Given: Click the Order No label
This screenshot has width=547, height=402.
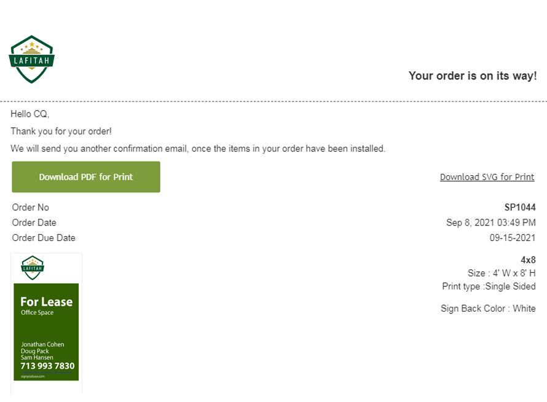Looking at the screenshot, I should pyautogui.click(x=30, y=208).
